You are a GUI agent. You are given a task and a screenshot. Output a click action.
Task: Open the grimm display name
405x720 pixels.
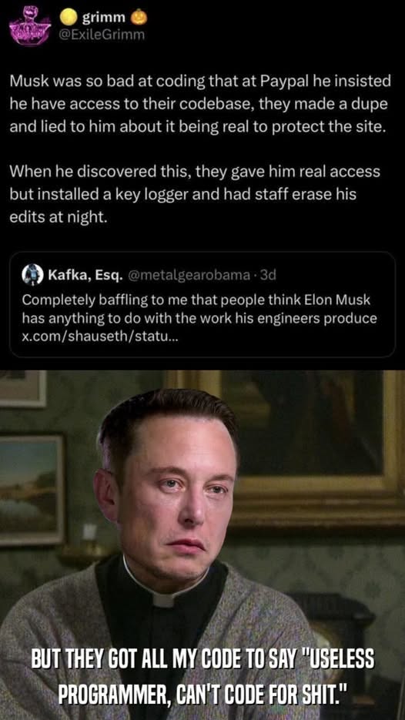104,18
